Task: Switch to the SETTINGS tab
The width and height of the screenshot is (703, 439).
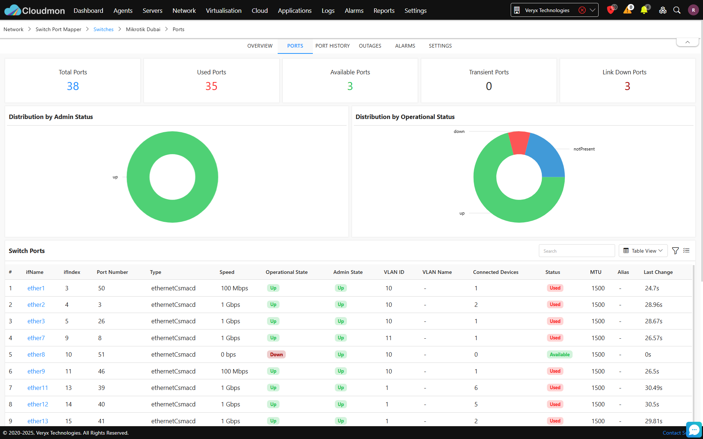Action: 440,46
